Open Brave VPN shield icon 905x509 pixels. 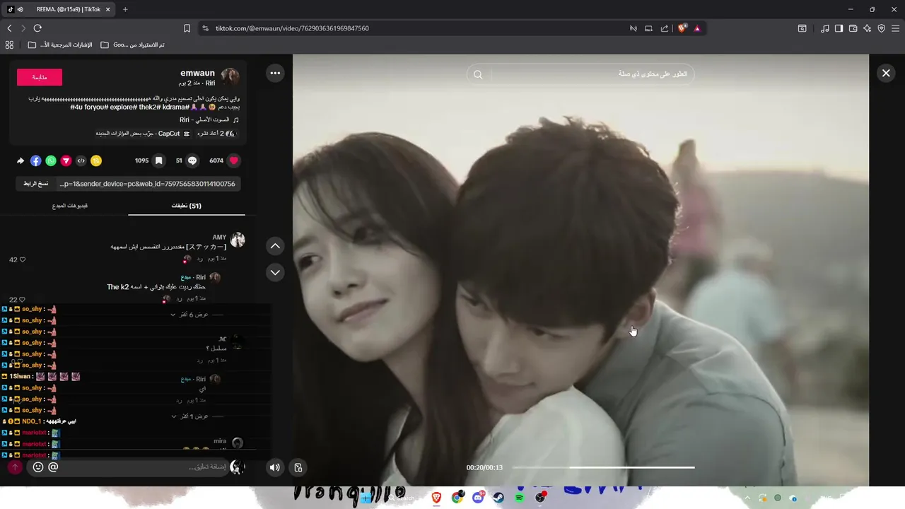pyautogui.click(x=881, y=28)
